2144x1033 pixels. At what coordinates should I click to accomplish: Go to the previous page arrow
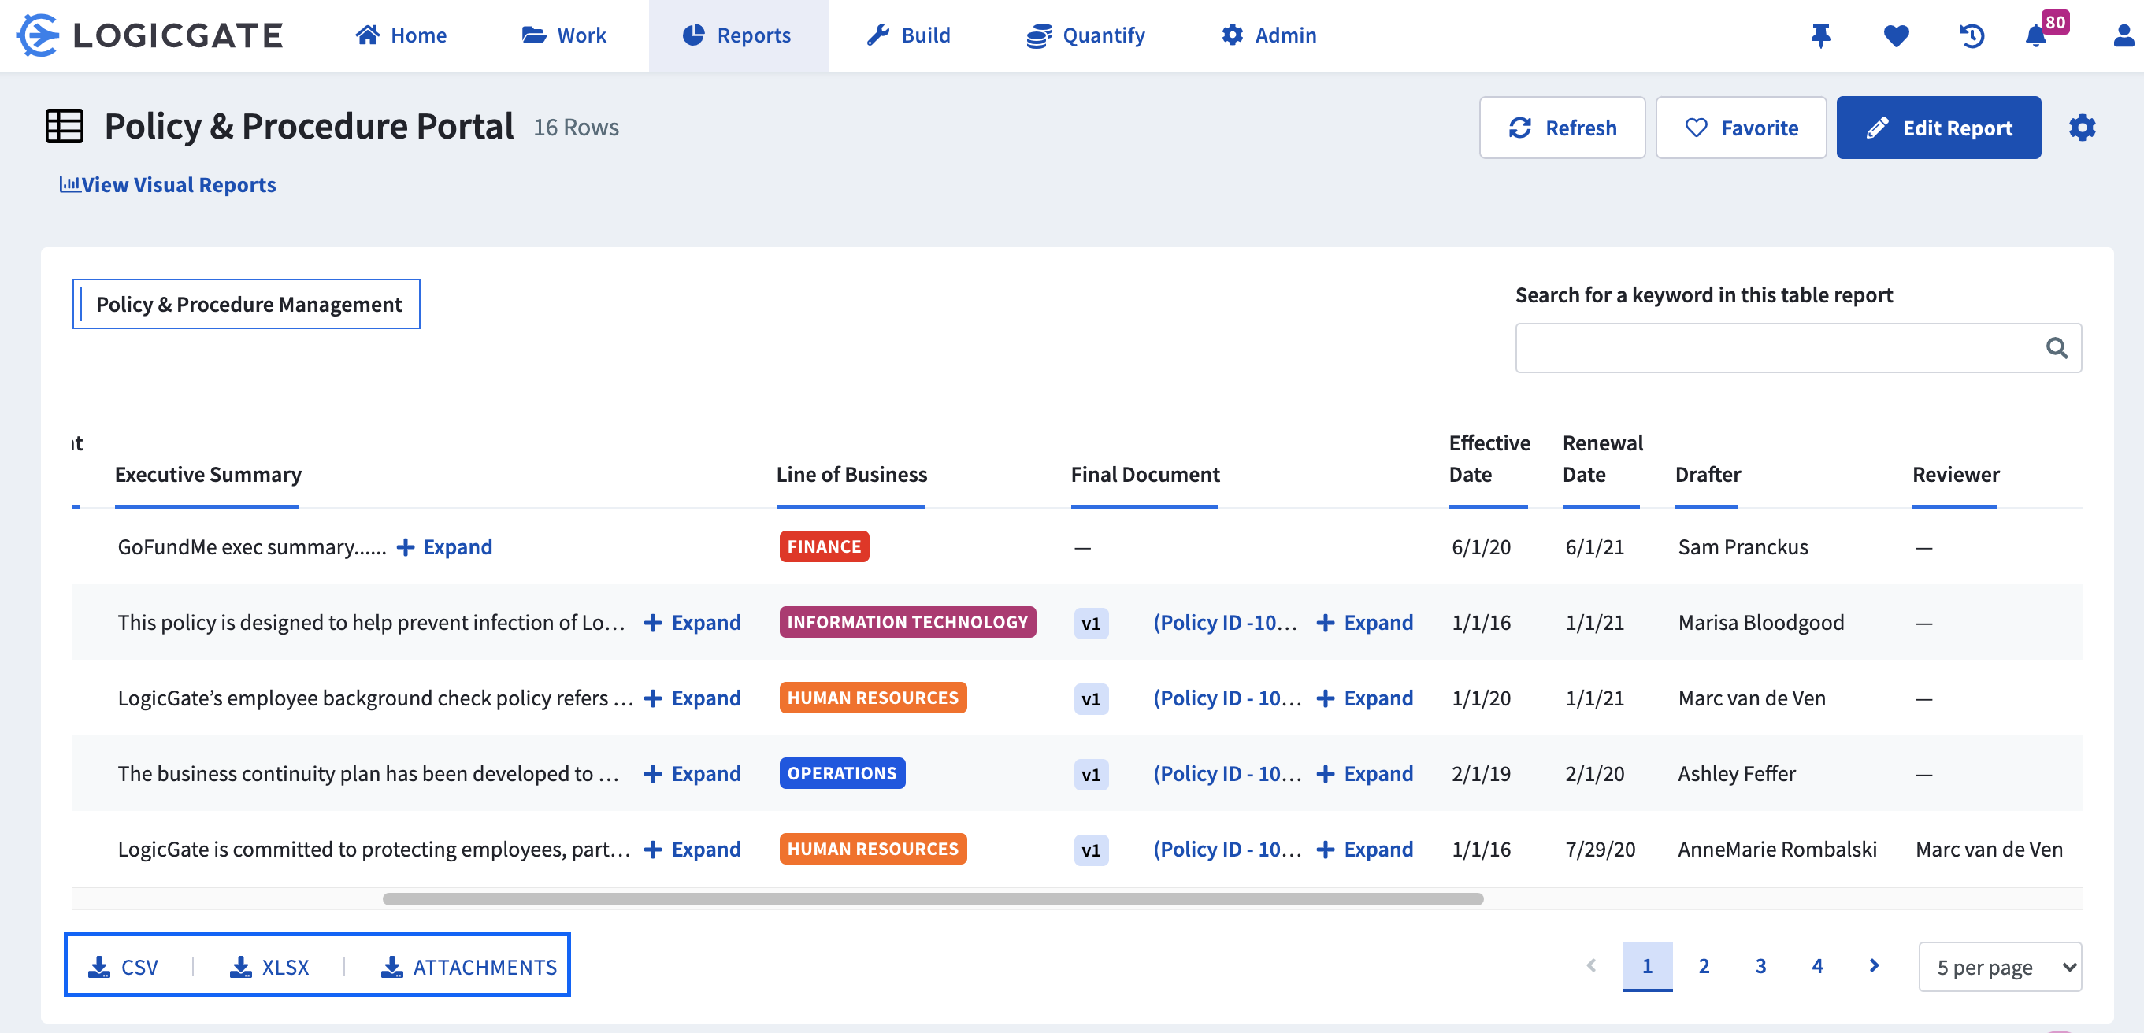(1590, 965)
